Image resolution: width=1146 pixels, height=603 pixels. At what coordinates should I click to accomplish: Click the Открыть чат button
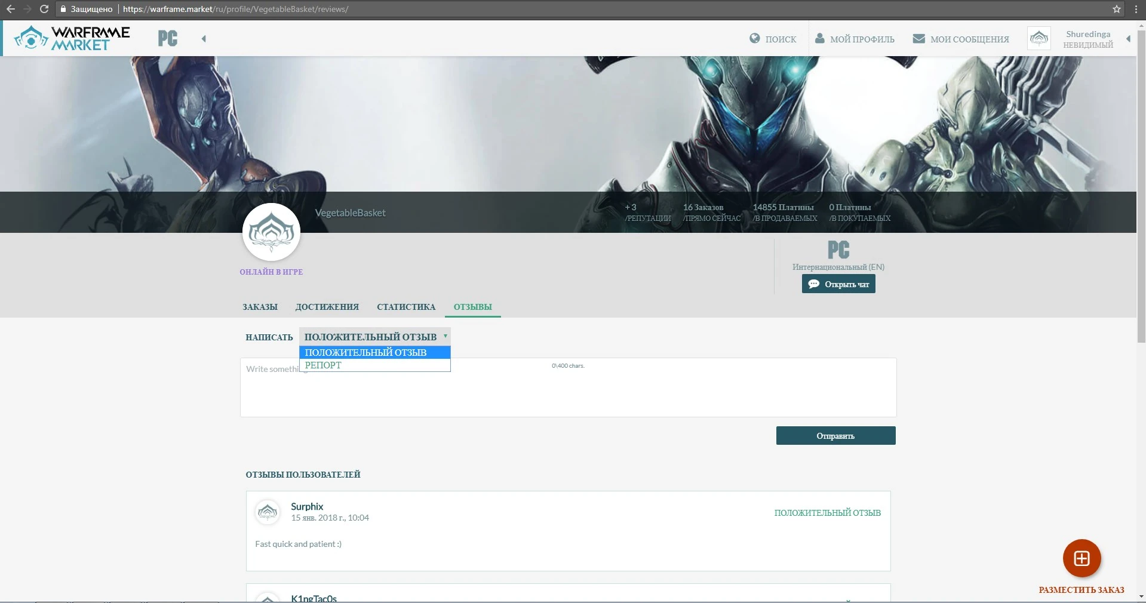click(x=838, y=284)
